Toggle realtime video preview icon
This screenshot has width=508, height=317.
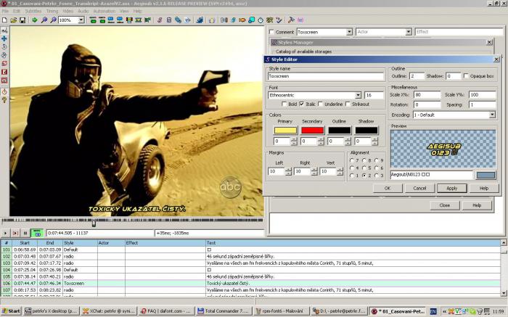[x=4, y=92]
